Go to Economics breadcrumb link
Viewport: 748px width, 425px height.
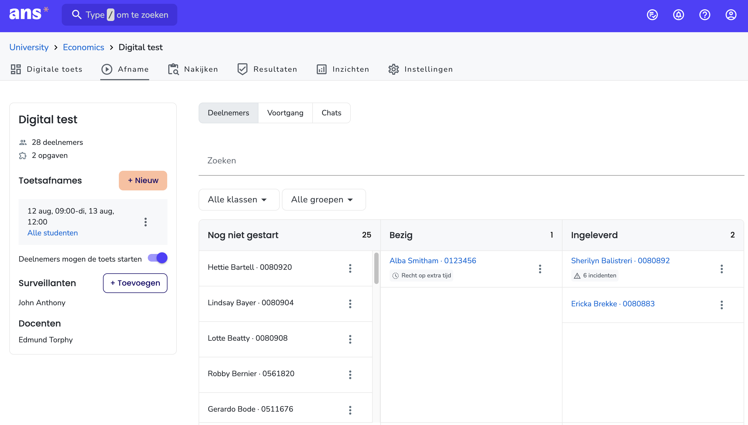(x=83, y=47)
